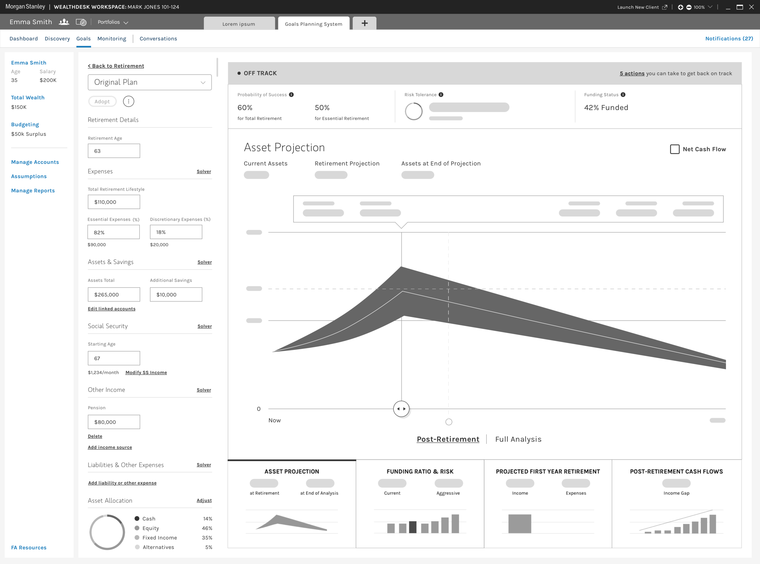Expand the Original Plan dropdown
The height and width of the screenshot is (564, 760).
pos(150,82)
